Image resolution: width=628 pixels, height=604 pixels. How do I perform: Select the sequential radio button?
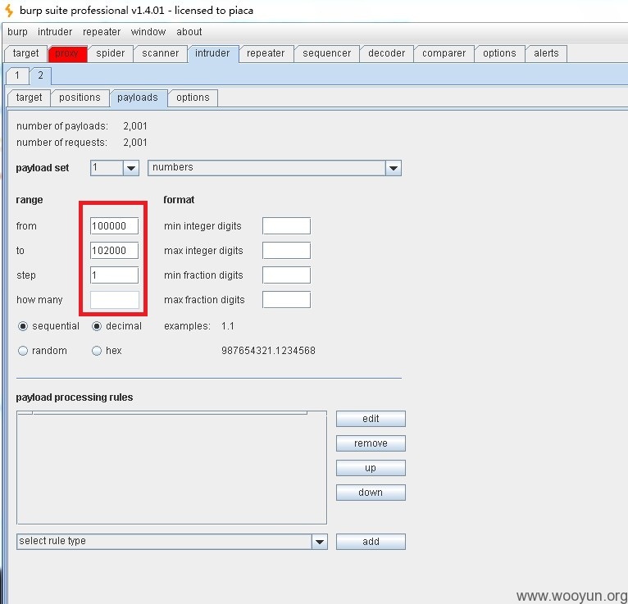click(x=23, y=327)
